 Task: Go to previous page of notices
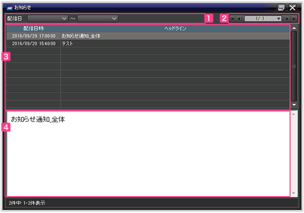tap(239, 18)
